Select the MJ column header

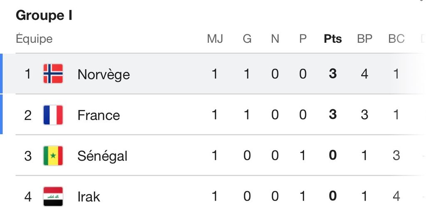click(215, 39)
